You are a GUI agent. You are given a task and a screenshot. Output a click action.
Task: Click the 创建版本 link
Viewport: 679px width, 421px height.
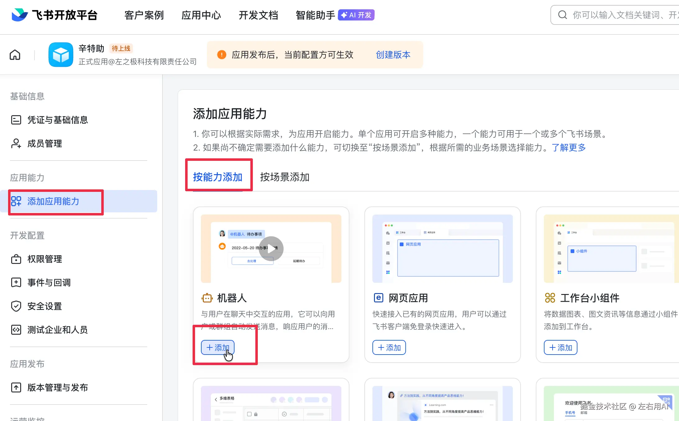click(393, 55)
